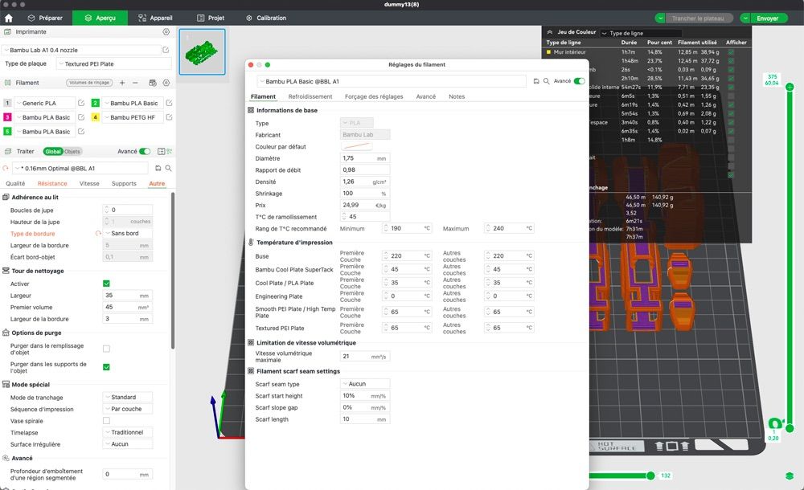Viewport: 804px width, 490px height.
Task: Remove a filament with the minus icon
Action: (135, 83)
